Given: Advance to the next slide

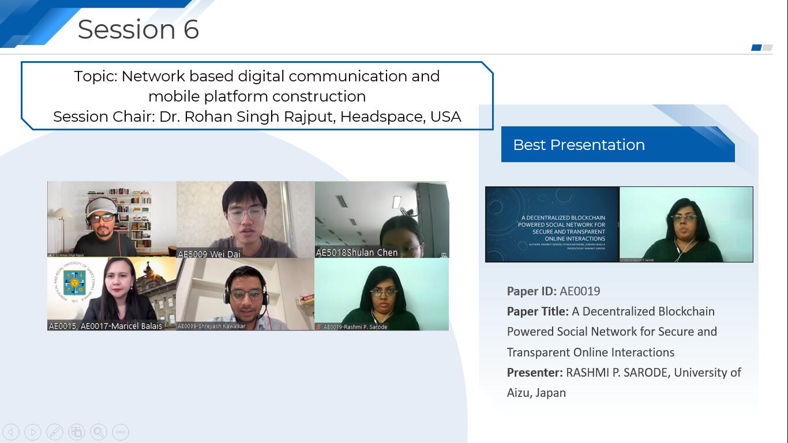Looking at the screenshot, I should 33,431.
